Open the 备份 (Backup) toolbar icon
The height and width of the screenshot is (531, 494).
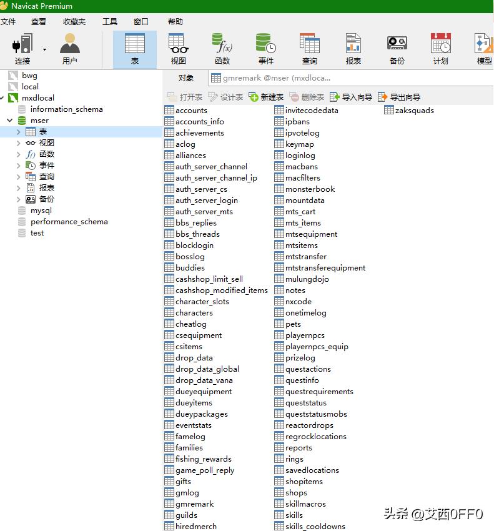point(397,49)
